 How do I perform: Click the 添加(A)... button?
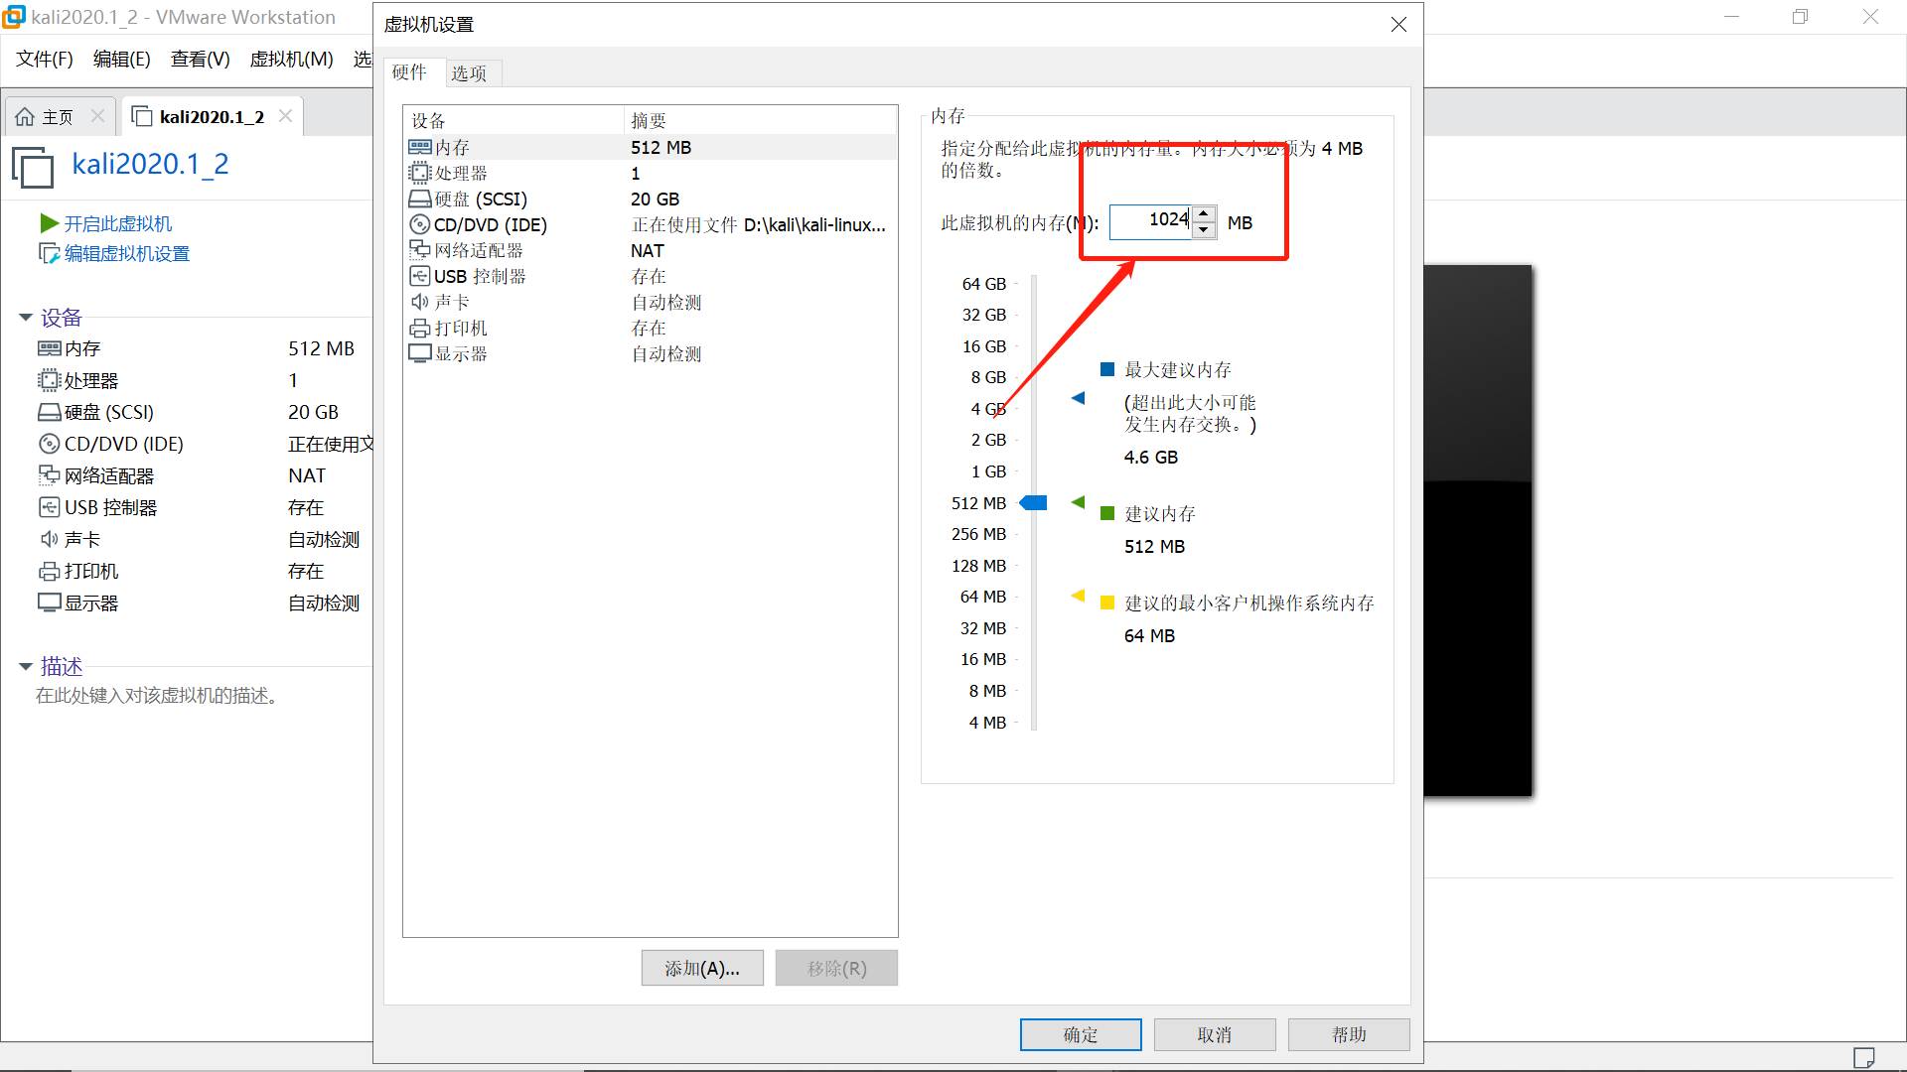701,968
